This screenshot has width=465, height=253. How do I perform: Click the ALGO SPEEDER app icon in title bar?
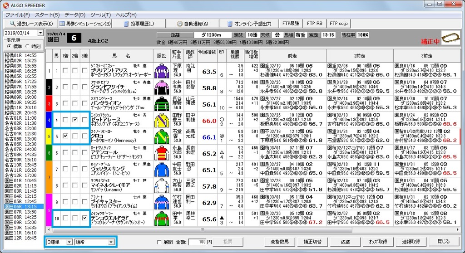5,5
